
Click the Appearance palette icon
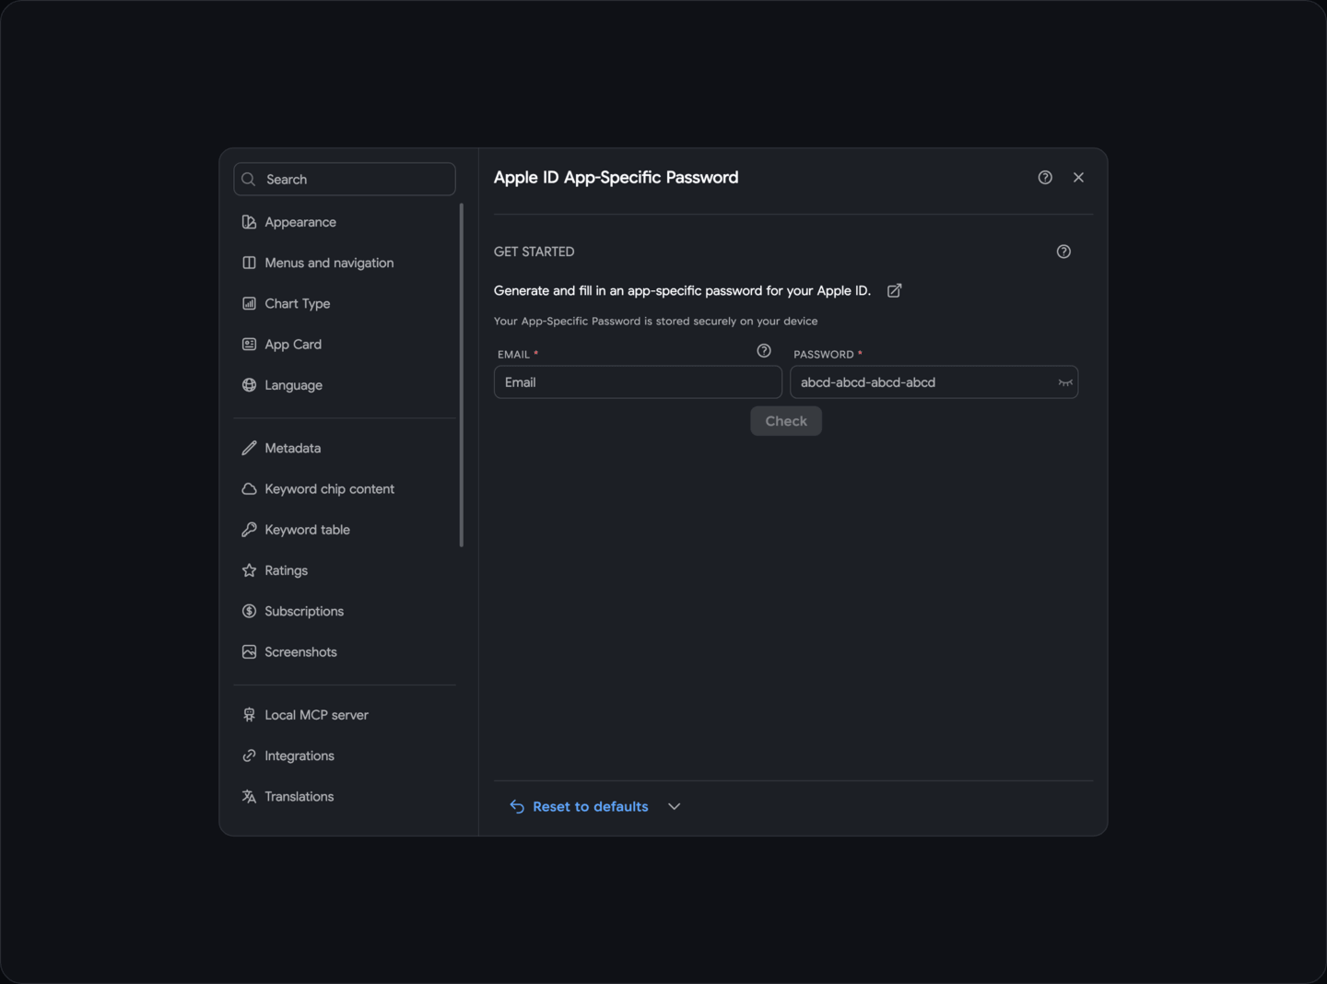coord(249,222)
